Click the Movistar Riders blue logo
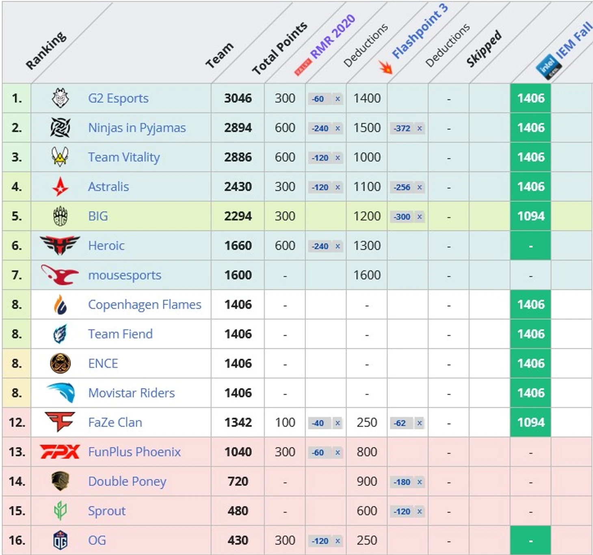The height and width of the screenshot is (555, 593). 61,393
